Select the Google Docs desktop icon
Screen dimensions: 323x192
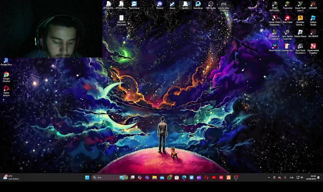(x=6, y=62)
